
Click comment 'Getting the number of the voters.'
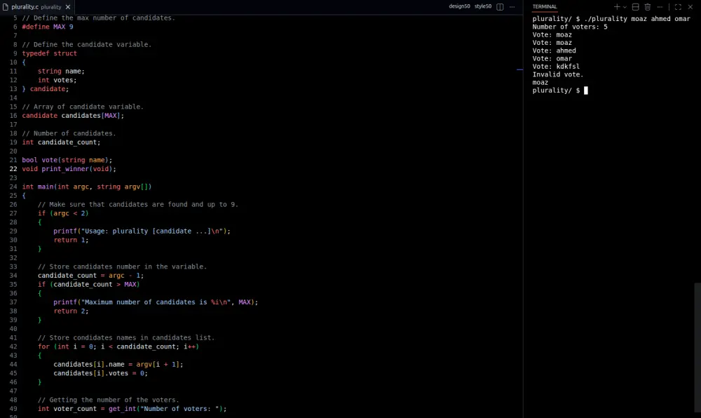[x=108, y=400]
